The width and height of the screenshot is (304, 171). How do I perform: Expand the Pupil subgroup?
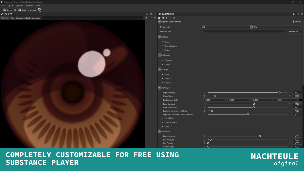pyautogui.click(x=162, y=126)
